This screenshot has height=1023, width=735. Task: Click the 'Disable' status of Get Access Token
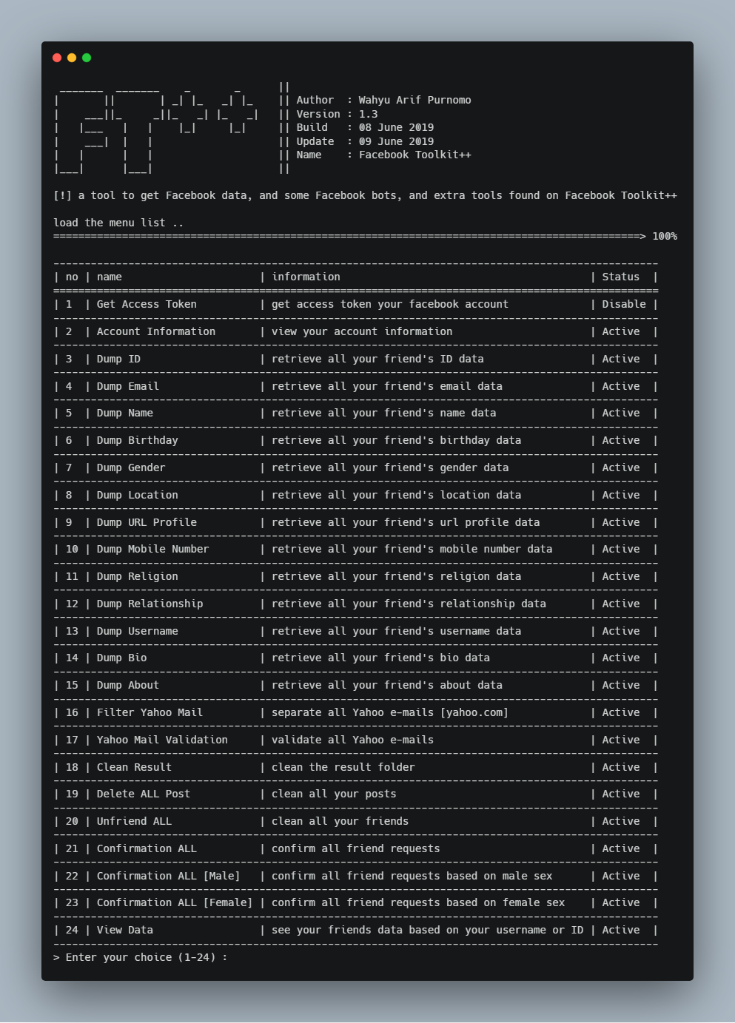(624, 304)
